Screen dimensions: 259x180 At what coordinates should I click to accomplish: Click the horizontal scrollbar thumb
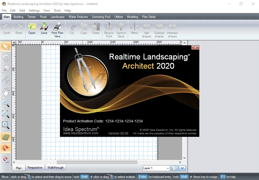(97, 162)
